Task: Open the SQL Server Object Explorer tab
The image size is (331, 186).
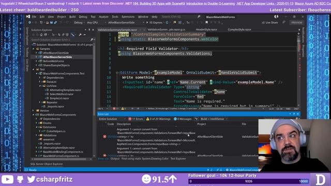Action: coord(47,164)
